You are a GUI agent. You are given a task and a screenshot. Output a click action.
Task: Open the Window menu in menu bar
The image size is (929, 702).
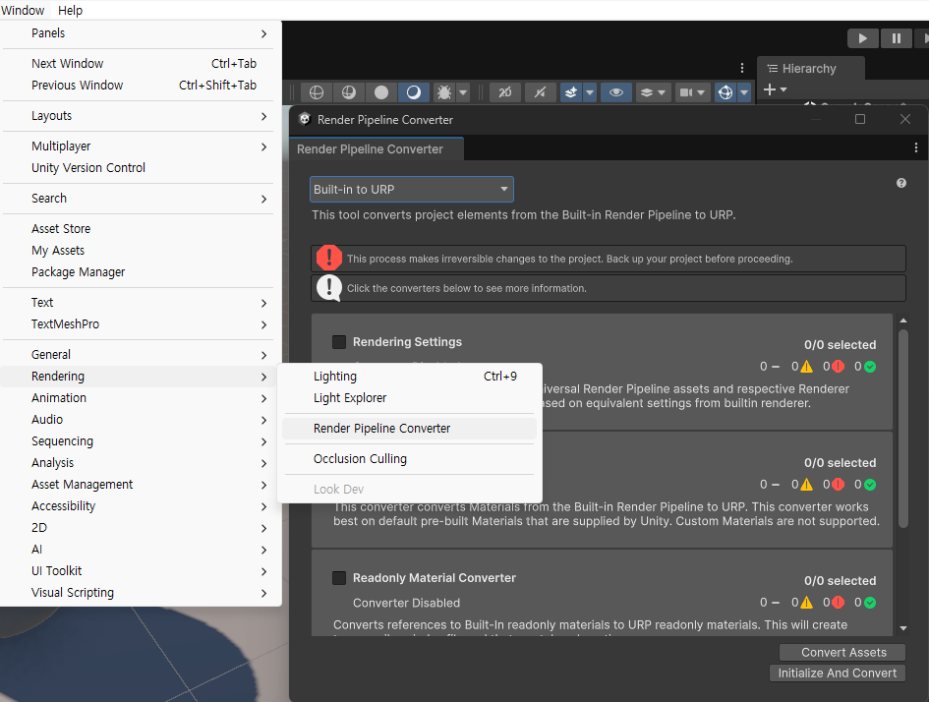click(23, 10)
